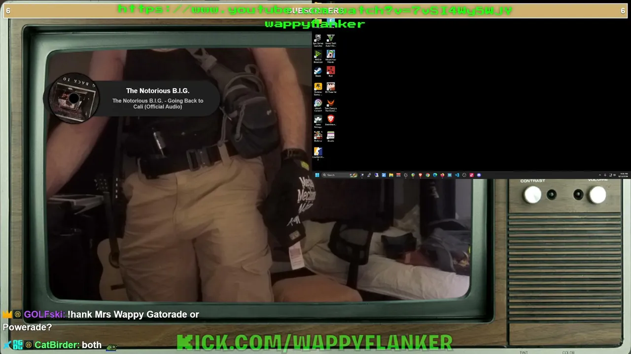Click the CONTRAST knob on the TV

pos(532,195)
